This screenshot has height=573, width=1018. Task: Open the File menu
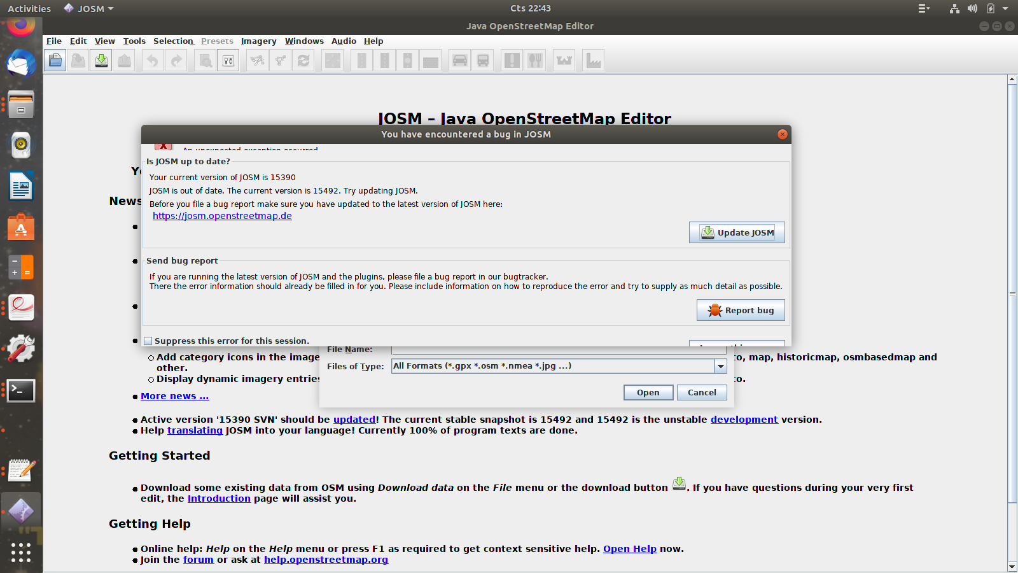click(x=54, y=41)
